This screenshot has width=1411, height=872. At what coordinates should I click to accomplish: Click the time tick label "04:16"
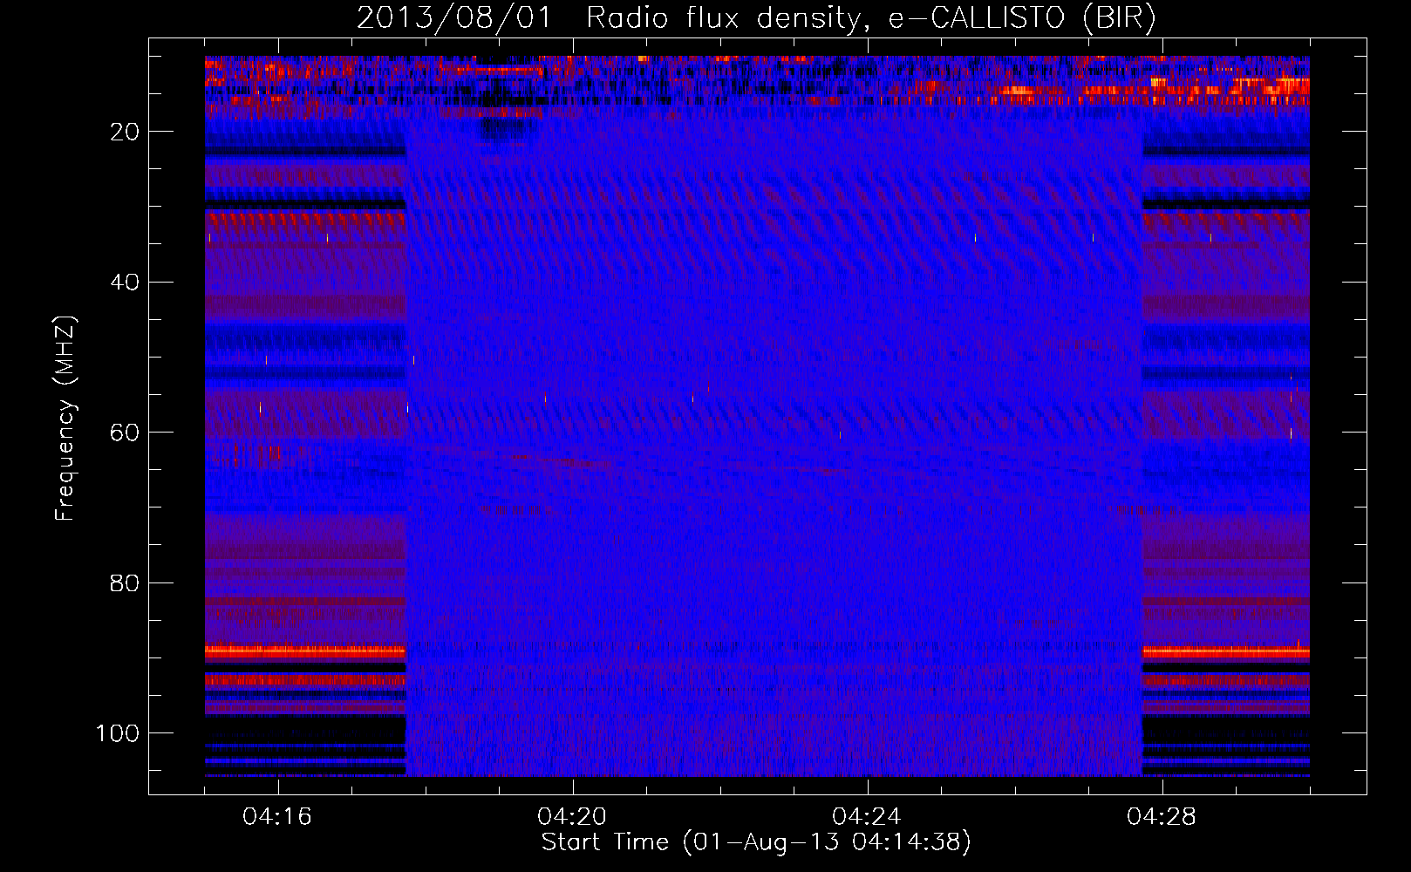coord(277,817)
